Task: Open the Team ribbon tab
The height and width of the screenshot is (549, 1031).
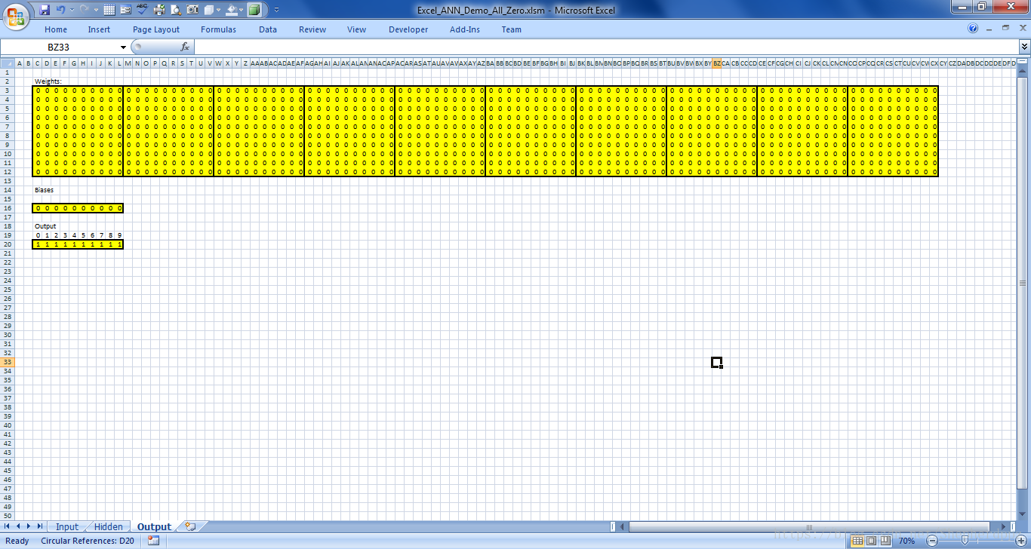Action: click(x=512, y=29)
